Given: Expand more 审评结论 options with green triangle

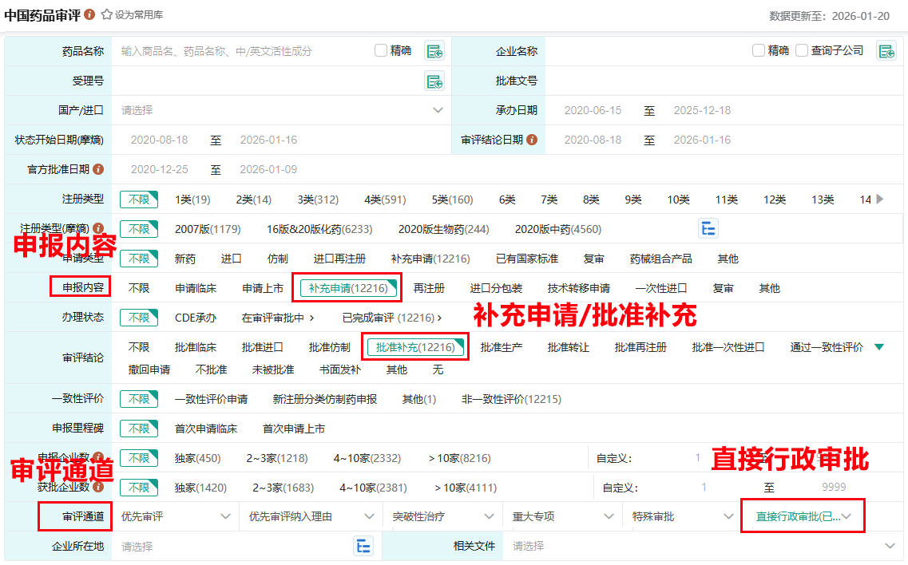Looking at the screenshot, I should coord(879,347).
